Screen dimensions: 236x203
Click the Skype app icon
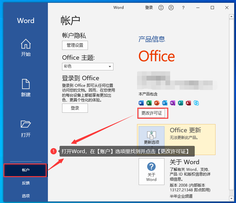coord(196,103)
